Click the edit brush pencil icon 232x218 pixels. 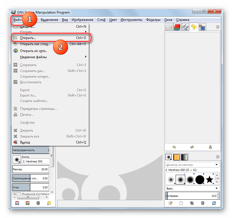pos(171,203)
